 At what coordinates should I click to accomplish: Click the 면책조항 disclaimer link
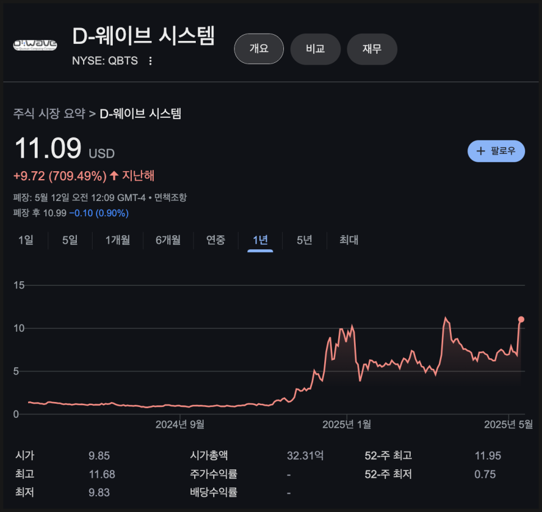point(171,198)
